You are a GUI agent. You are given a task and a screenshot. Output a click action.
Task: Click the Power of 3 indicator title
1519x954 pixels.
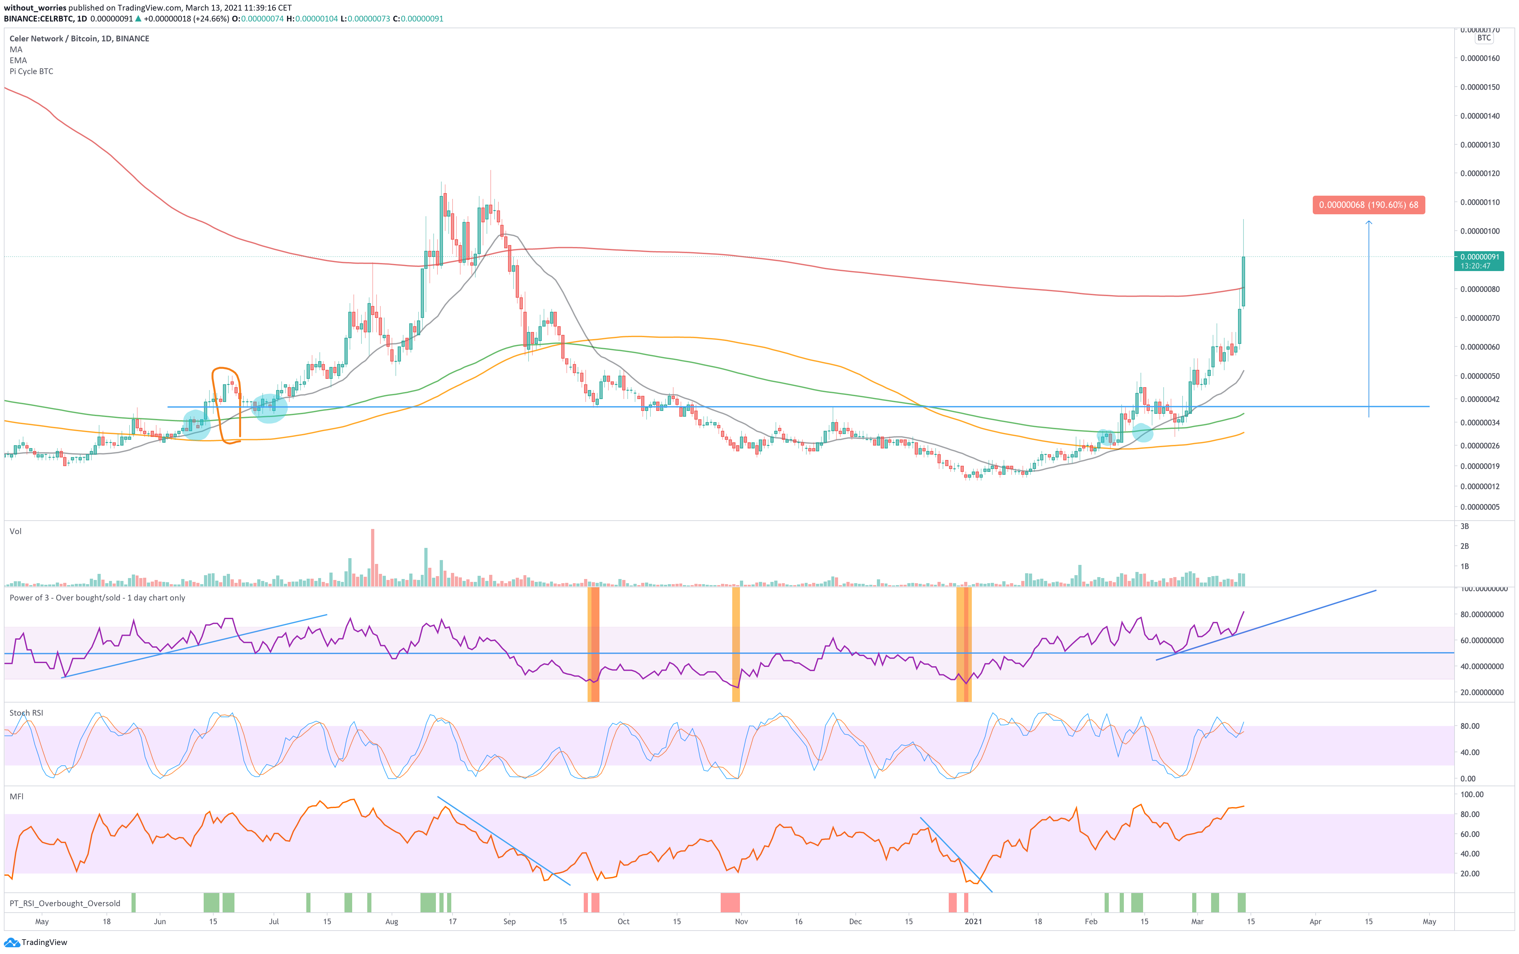click(x=97, y=598)
